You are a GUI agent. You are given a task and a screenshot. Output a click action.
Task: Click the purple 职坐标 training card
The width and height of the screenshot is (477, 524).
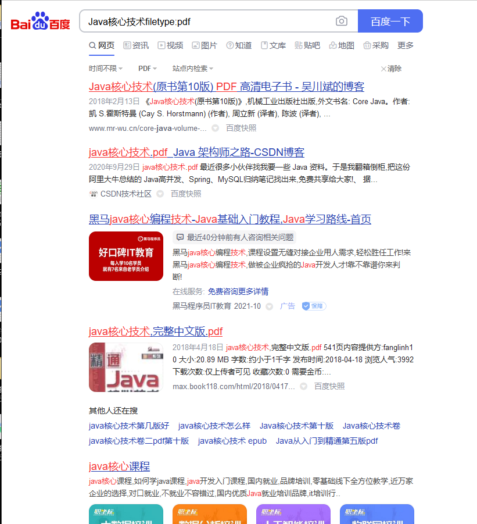point(293,514)
